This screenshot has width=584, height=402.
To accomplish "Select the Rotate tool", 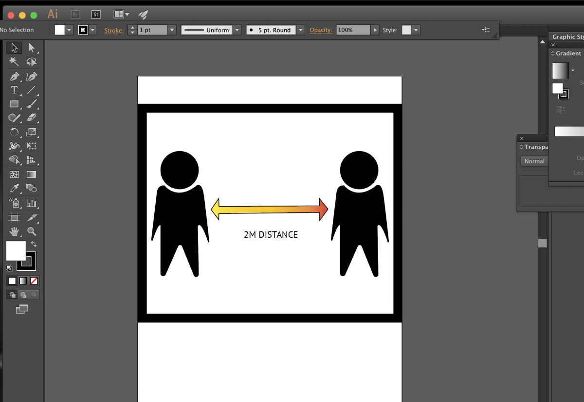I will [x=14, y=132].
